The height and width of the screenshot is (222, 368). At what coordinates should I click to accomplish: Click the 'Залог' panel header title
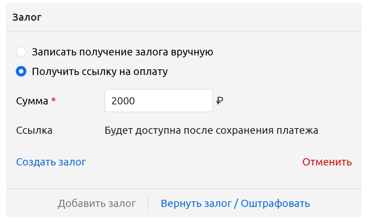click(x=27, y=17)
